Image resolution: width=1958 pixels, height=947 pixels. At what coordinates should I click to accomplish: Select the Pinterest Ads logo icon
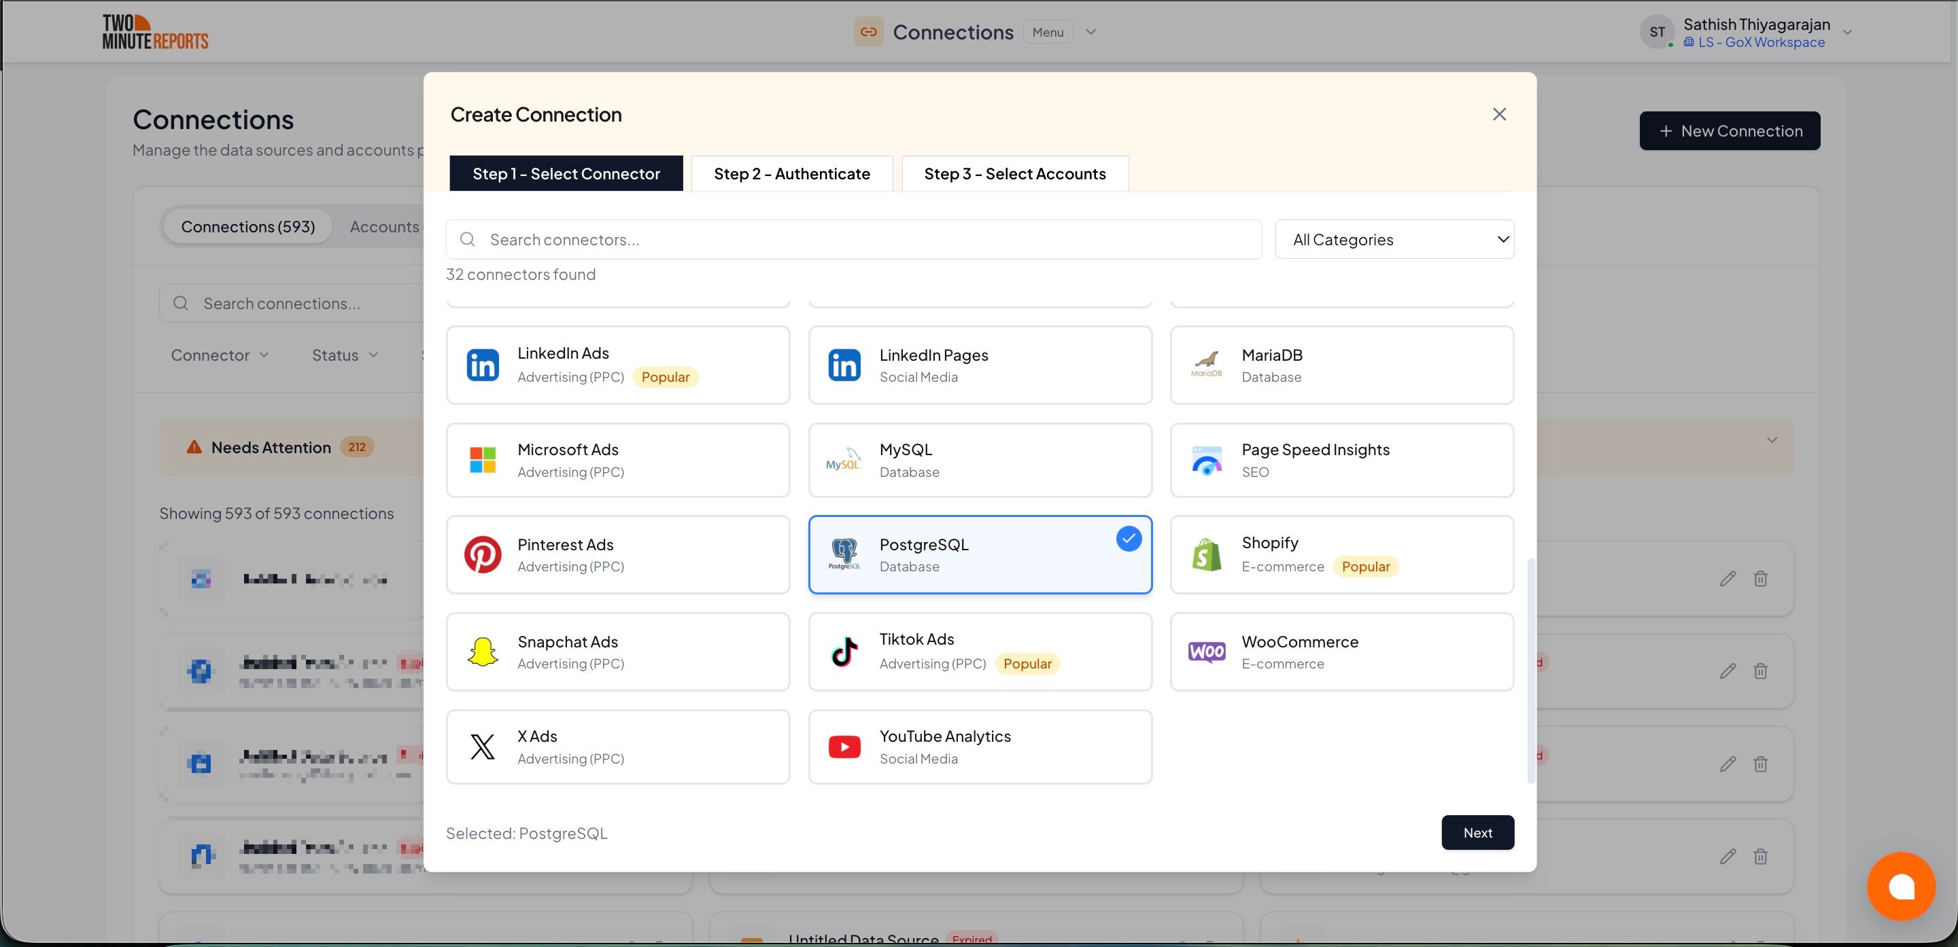tap(483, 555)
